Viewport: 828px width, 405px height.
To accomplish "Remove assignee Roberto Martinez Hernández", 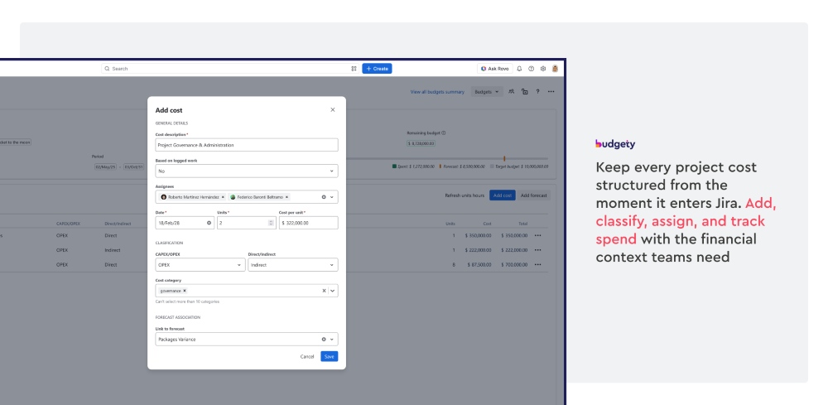I will pos(223,197).
